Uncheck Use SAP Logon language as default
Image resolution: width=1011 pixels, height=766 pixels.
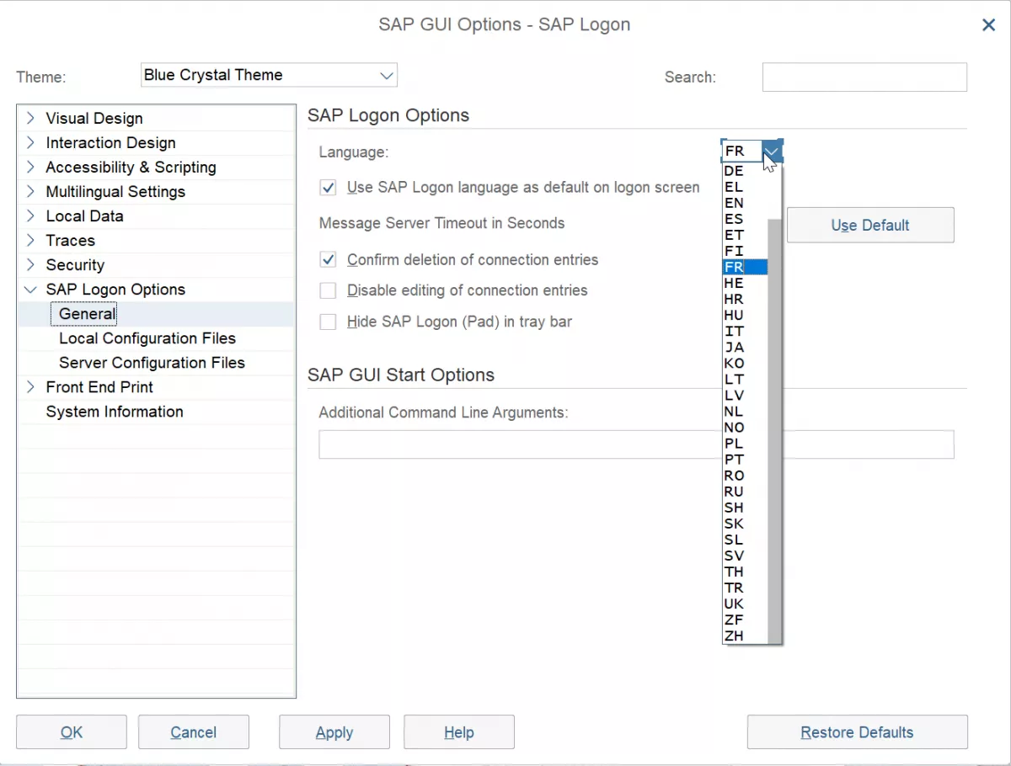(329, 188)
